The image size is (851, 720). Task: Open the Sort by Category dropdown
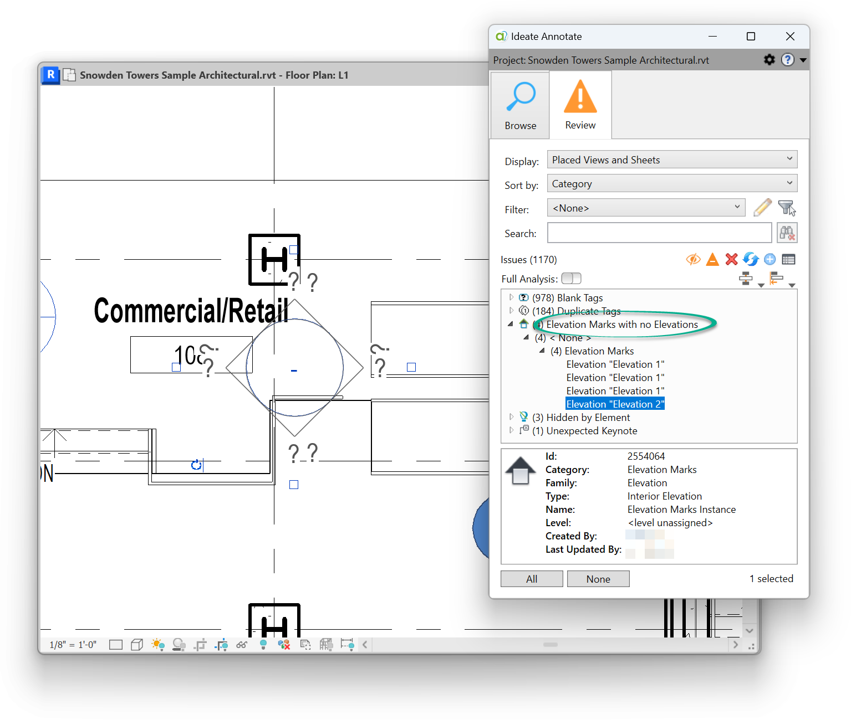point(672,183)
